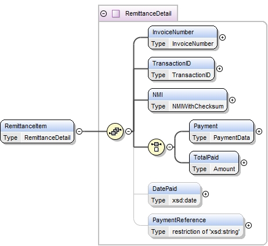The width and height of the screenshot is (268, 246).
Task: Expand the NMI element
Action: 232,100
